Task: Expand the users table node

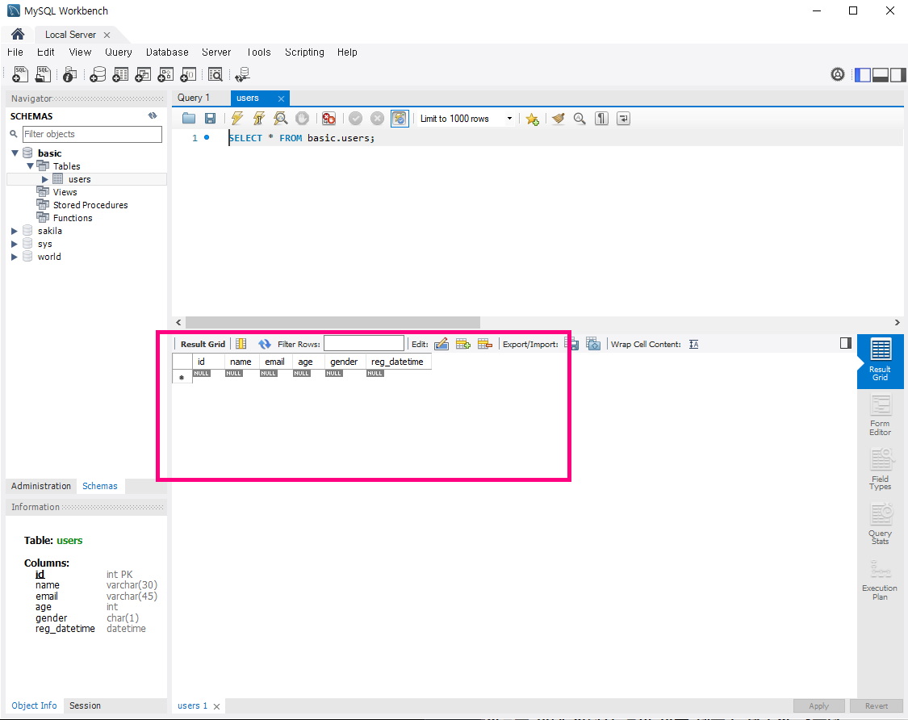Action: 44,179
